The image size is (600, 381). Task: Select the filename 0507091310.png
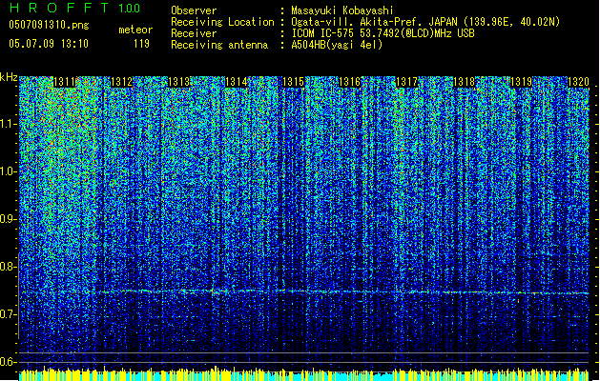49,25
